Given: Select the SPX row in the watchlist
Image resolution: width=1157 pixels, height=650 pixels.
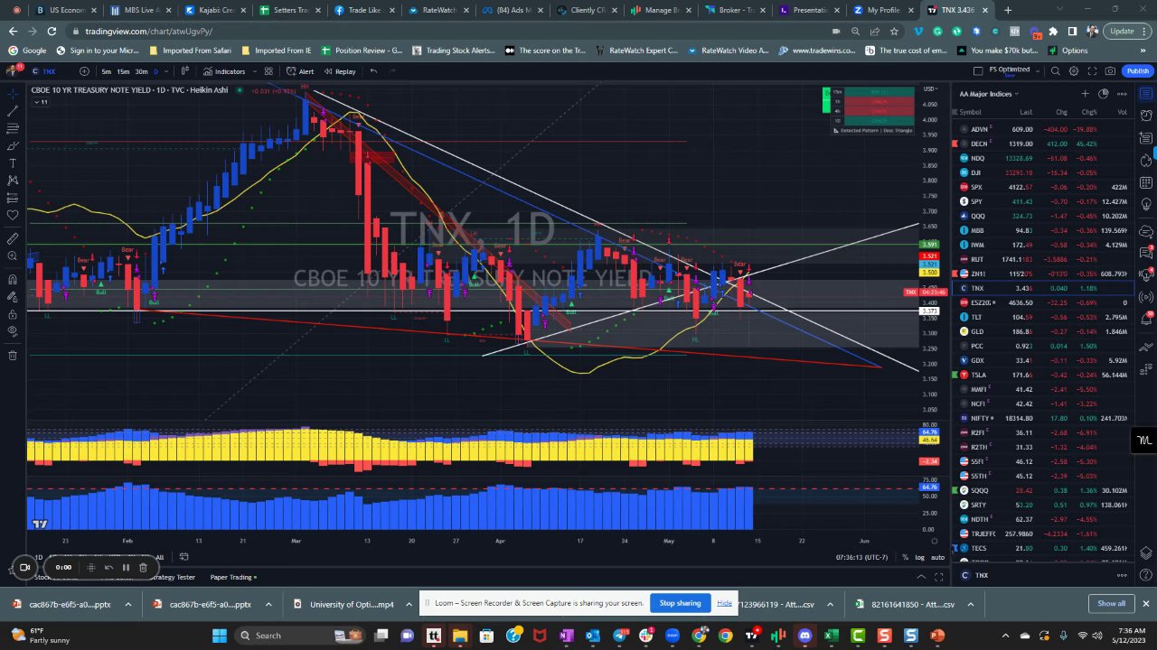Looking at the screenshot, I should click(x=1043, y=187).
